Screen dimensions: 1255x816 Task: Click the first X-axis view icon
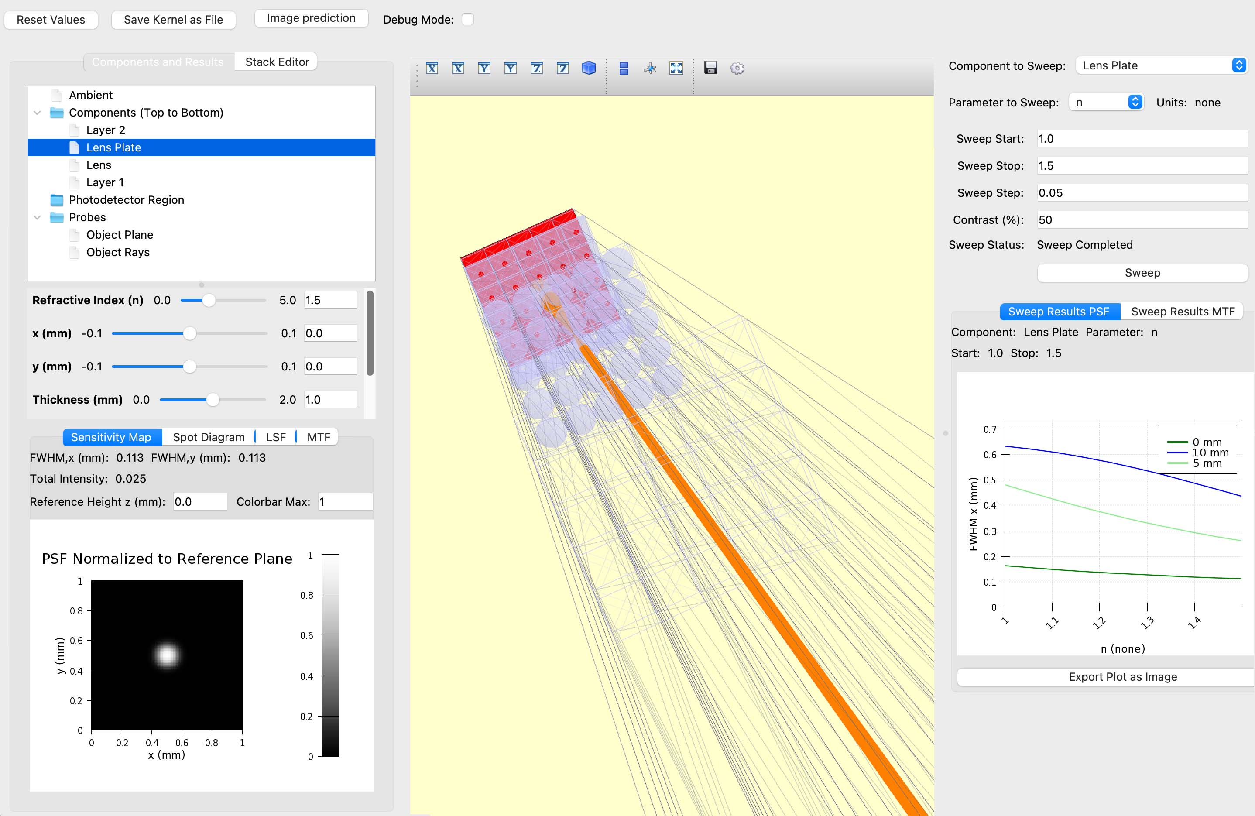[432, 68]
